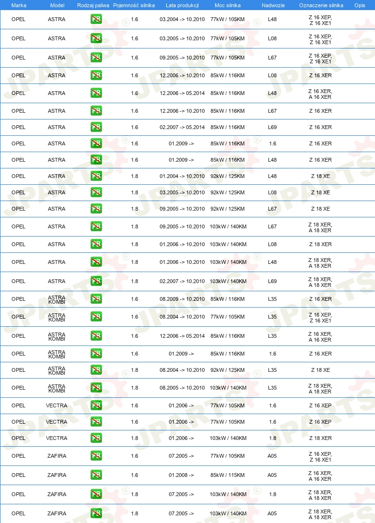This screenshot has width=375, height=523.
Task: Click the Moc silnika column header
Action: tap(228, 5)
